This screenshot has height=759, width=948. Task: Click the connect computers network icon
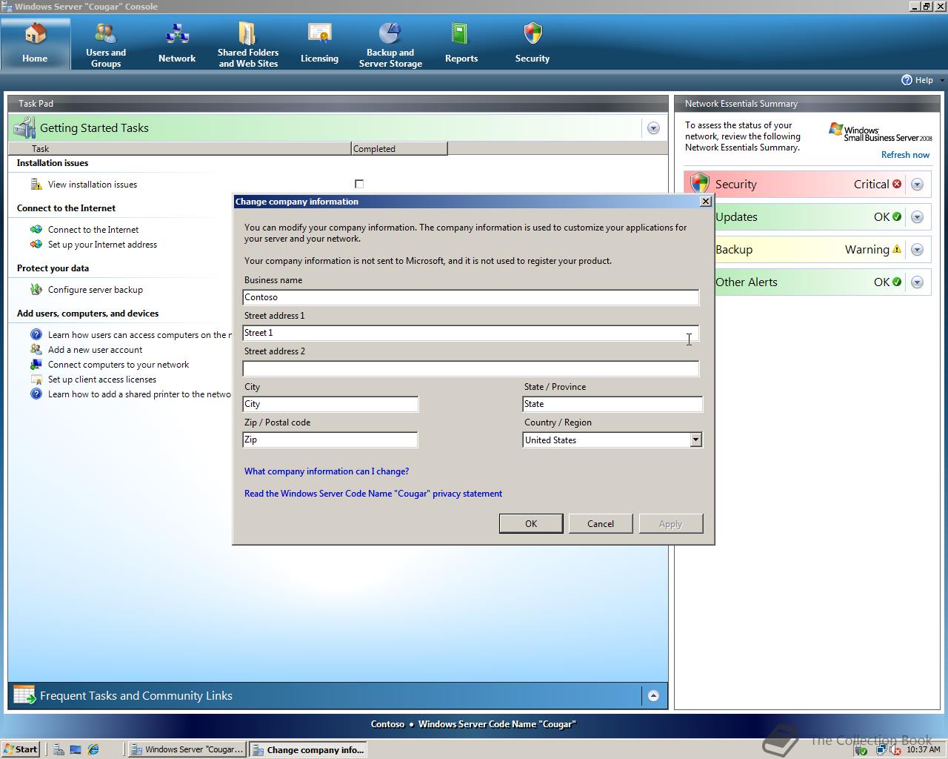36,365
